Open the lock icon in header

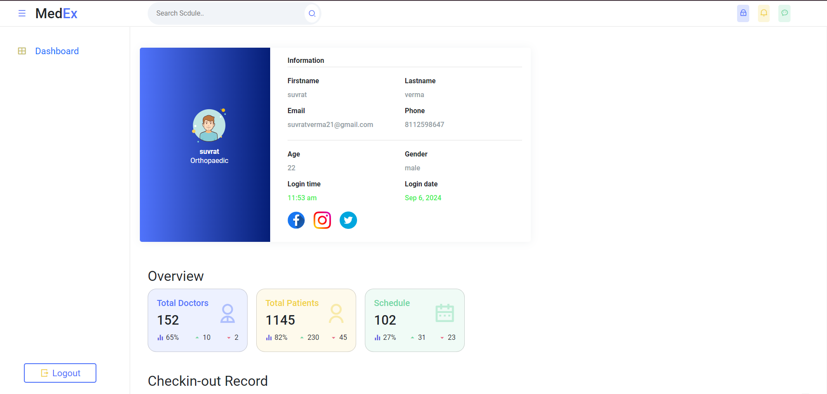(x=743, y=13)
